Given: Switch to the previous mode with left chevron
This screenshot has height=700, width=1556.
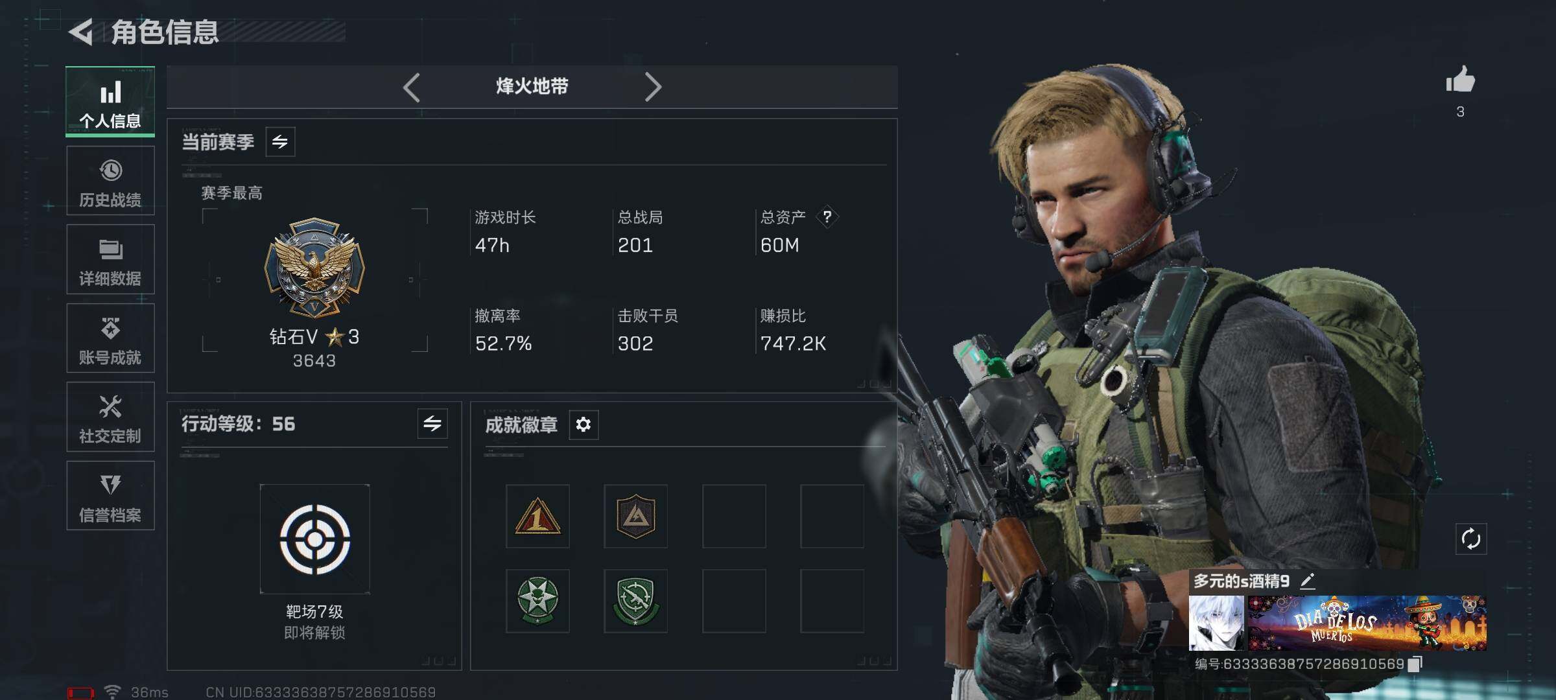Looking at the screenshot, I should point(412,87).
